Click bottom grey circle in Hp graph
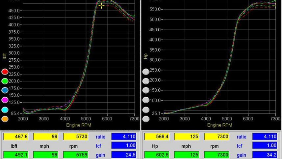 point(145,119)
